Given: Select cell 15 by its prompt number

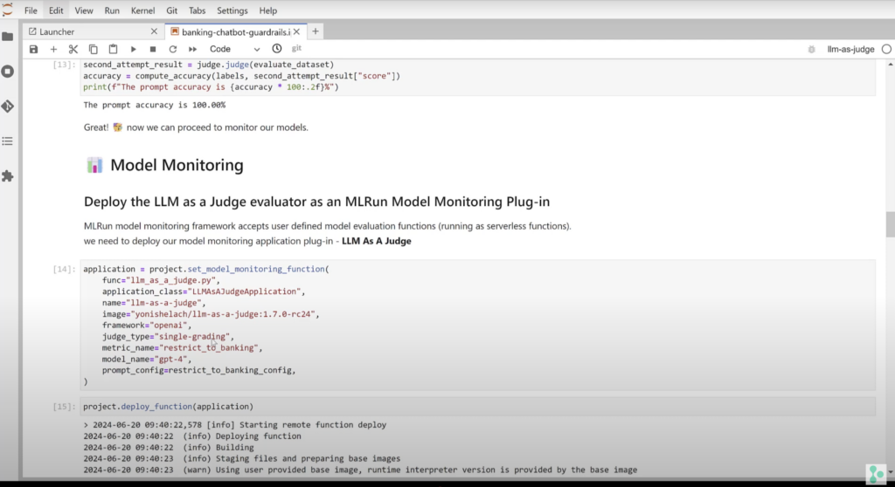Looking at the screenshot, I should point(64,407).
